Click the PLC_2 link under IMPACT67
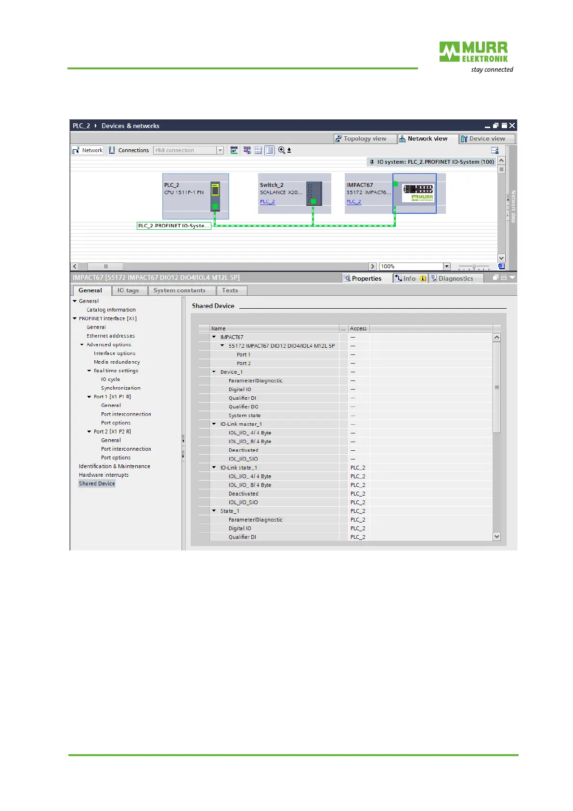573x811 pixels. 353,201
